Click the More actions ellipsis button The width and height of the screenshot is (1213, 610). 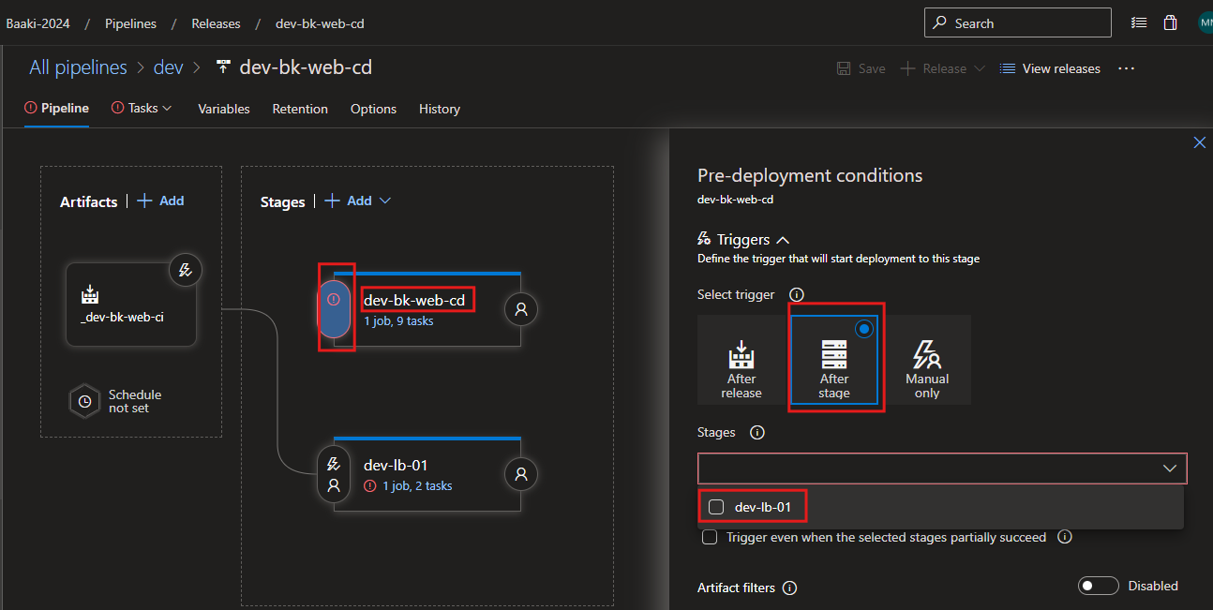pos(1127,68)
